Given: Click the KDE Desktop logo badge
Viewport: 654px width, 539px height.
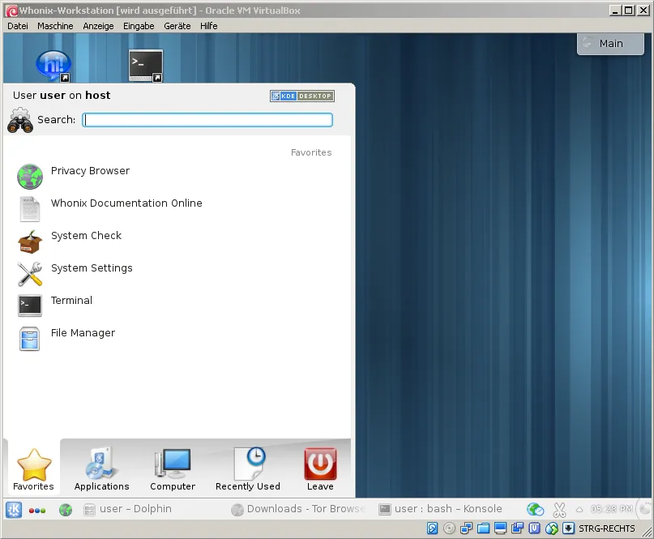Looking at the screenshot, I should pyautogui.click(x=302, y=96).
